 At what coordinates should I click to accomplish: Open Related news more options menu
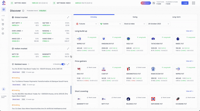coord(66,64)
